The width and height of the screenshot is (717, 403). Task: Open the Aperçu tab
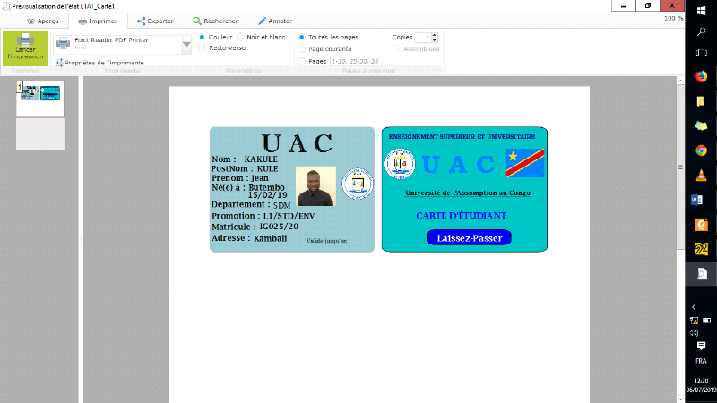coord(43,21)
